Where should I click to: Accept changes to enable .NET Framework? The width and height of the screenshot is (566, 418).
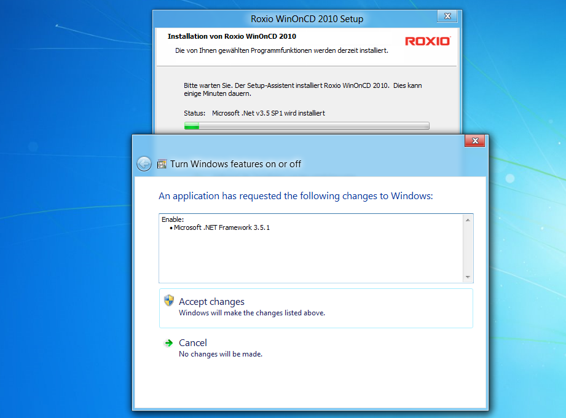[316, 308]
